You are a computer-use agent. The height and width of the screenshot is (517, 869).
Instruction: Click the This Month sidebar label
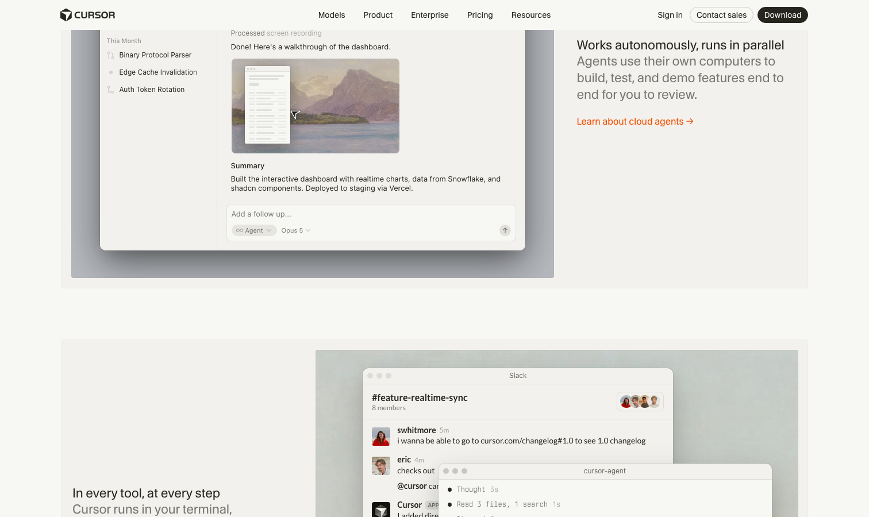124,41
